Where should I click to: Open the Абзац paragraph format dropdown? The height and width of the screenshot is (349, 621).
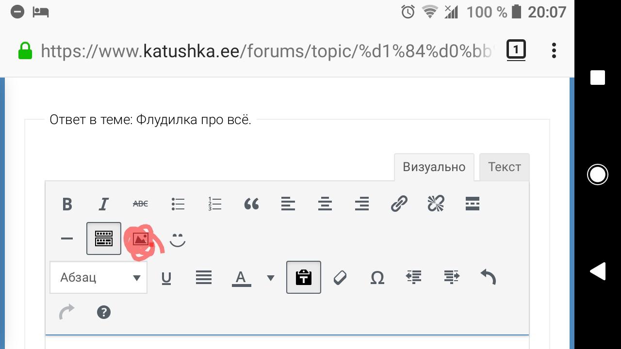(x=98, y=278)
